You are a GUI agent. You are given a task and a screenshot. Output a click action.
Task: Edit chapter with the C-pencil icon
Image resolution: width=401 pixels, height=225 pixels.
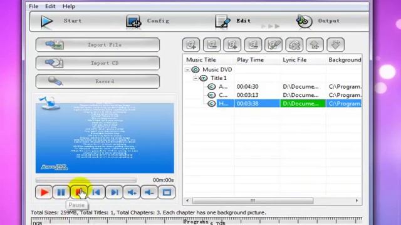point(273,45)
